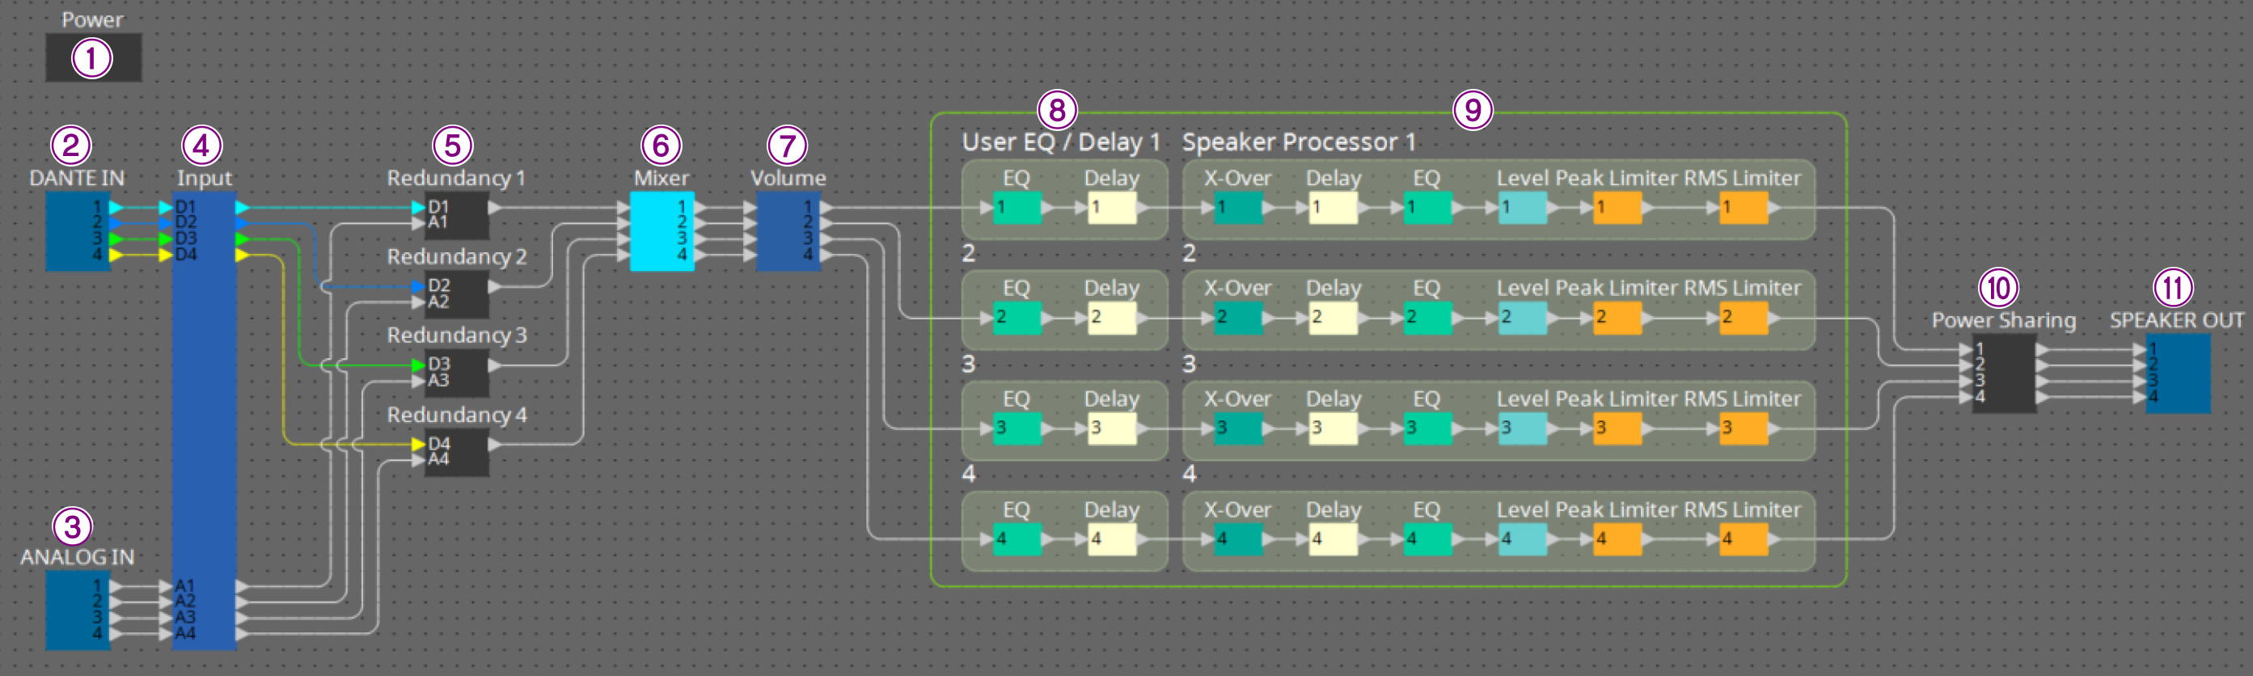Open User Delay block for channel 1
The height and width of the screenshot is (676, 2253).
click(x=1112, y=208)
